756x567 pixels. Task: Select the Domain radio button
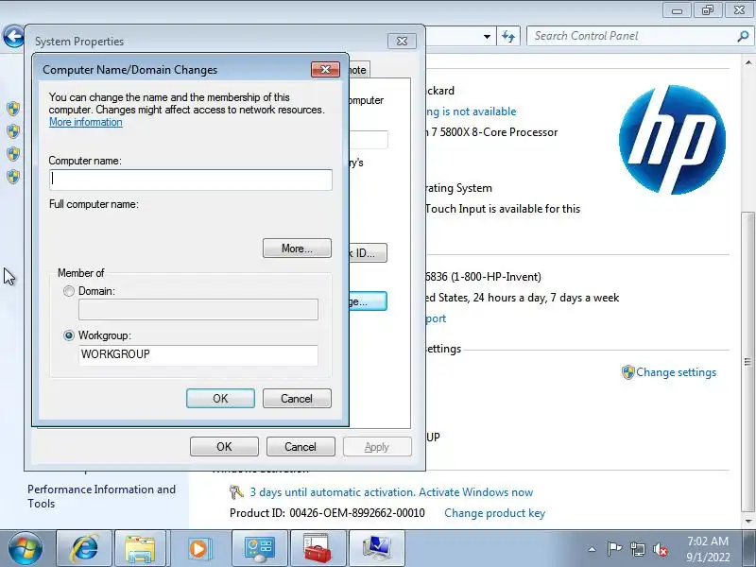pos(69,291)
